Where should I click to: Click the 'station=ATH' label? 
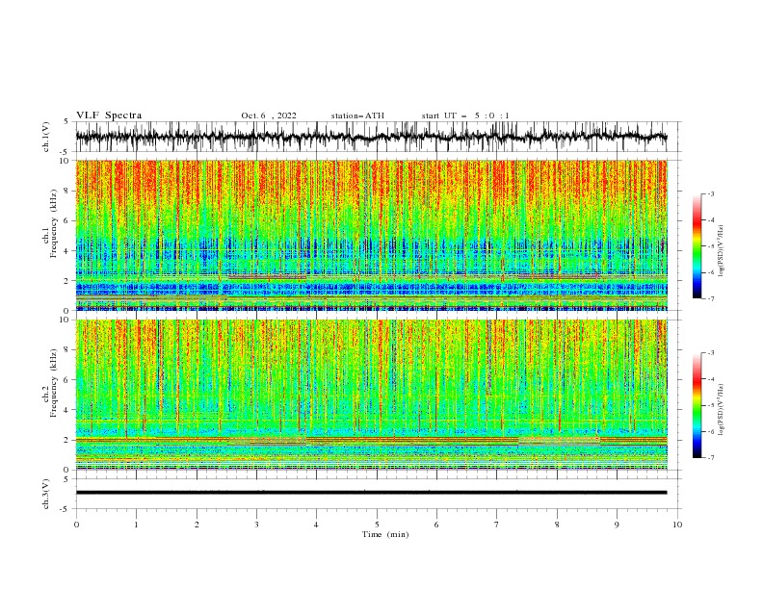click(x=357, y=115)
